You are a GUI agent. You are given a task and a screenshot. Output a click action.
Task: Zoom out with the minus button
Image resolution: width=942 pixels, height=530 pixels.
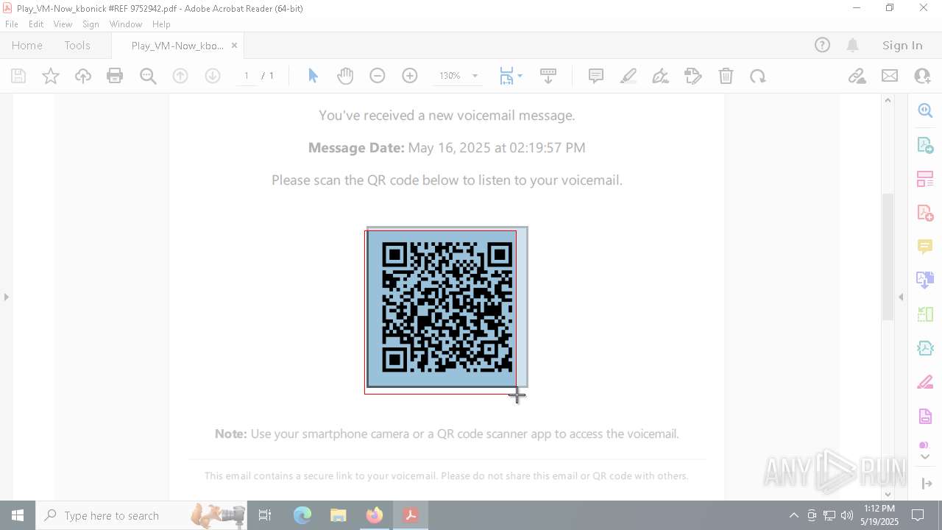click(x=378, y=76)
